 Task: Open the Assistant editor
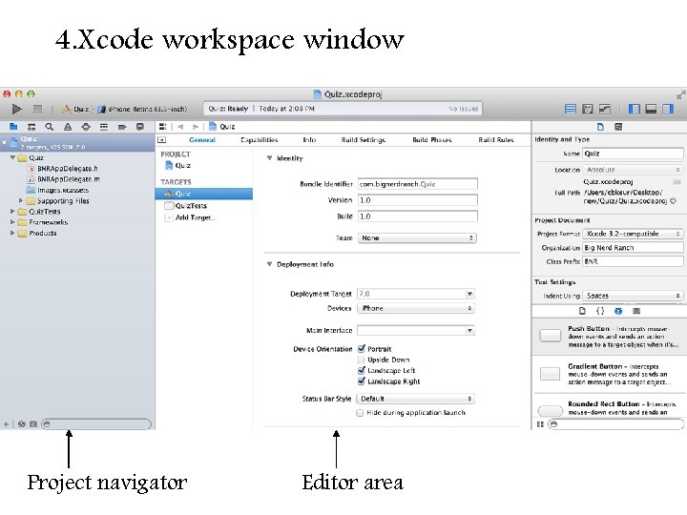point(587,109)
